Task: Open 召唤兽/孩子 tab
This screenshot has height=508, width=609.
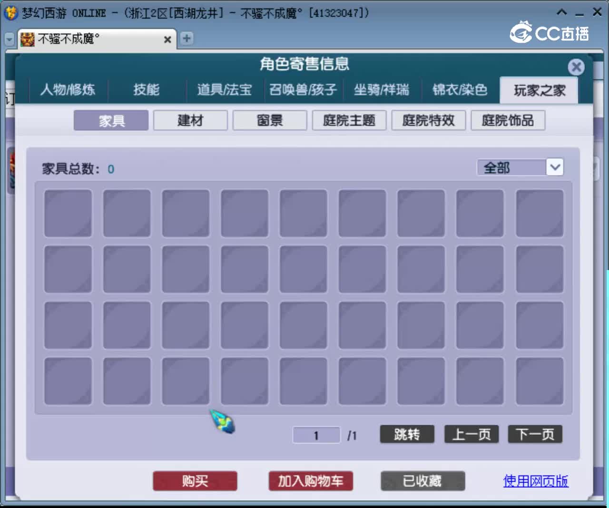Action: (x=303, y=89)
